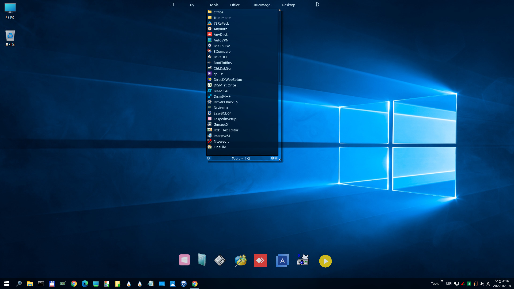Click the blue letter A dock icon
The width and height of the screenshot is (514, 289).
[282, 261]
